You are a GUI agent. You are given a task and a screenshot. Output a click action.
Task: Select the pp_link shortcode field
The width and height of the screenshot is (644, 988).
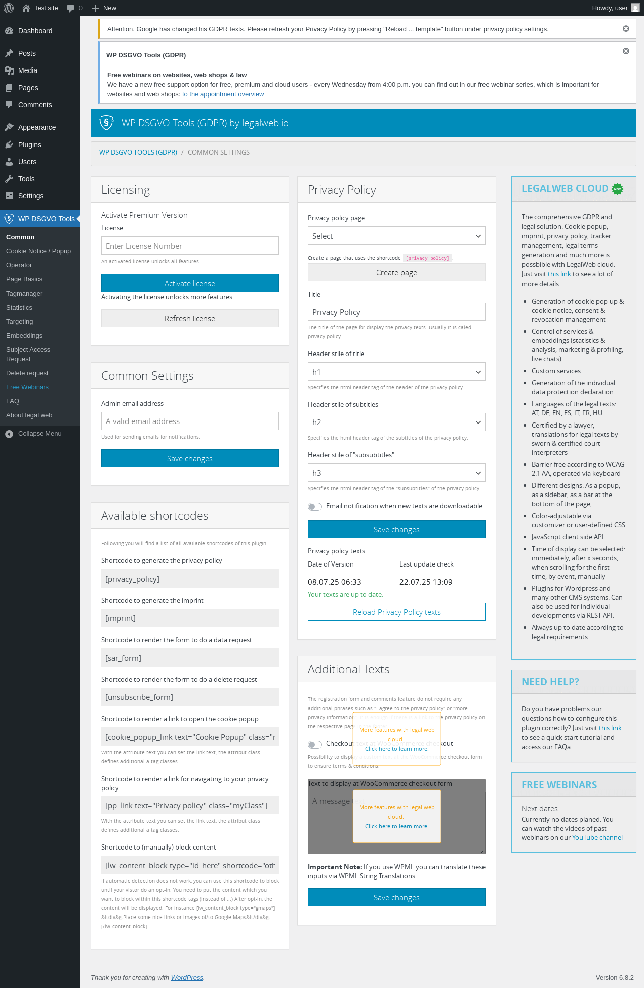190,805
